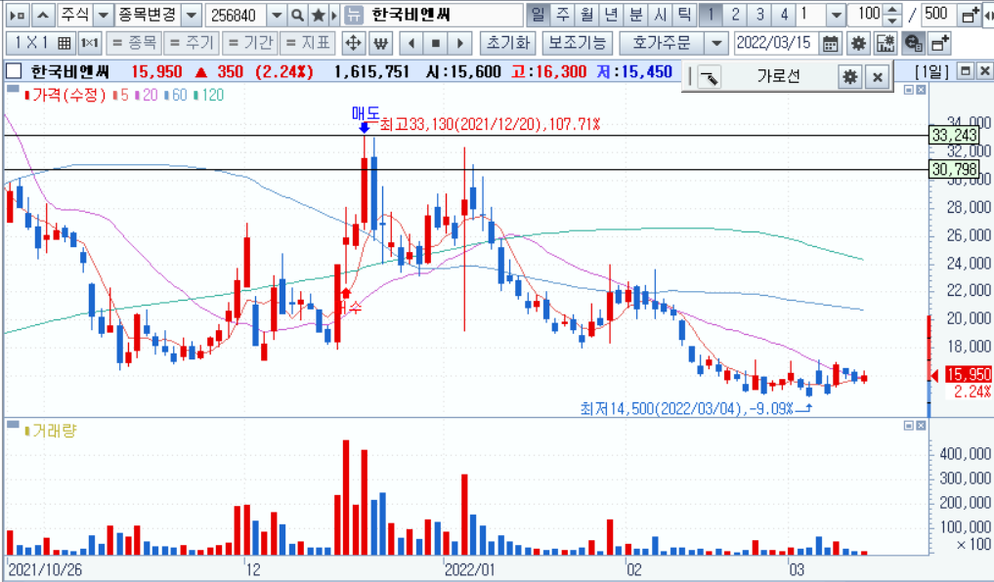Click add-window icon after the 500 field
994x582 pixels.
970,15
